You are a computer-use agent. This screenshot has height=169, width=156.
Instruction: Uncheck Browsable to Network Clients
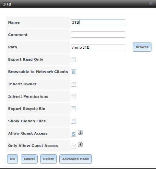point(73,72)
